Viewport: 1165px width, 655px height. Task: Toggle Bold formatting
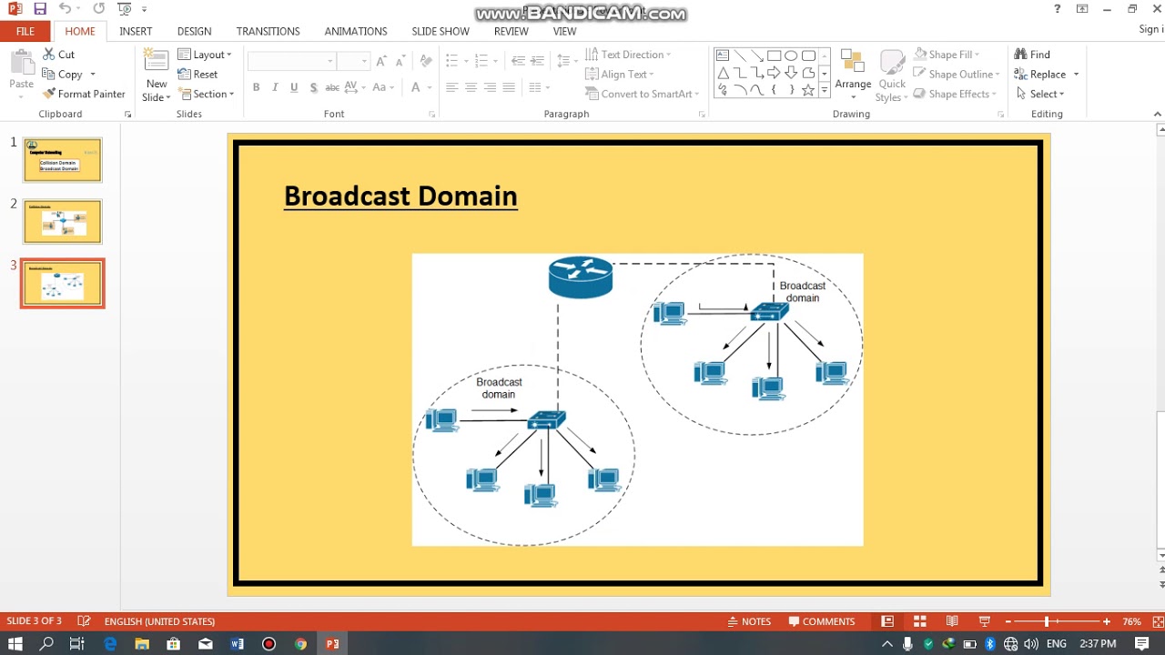point(256,87)
